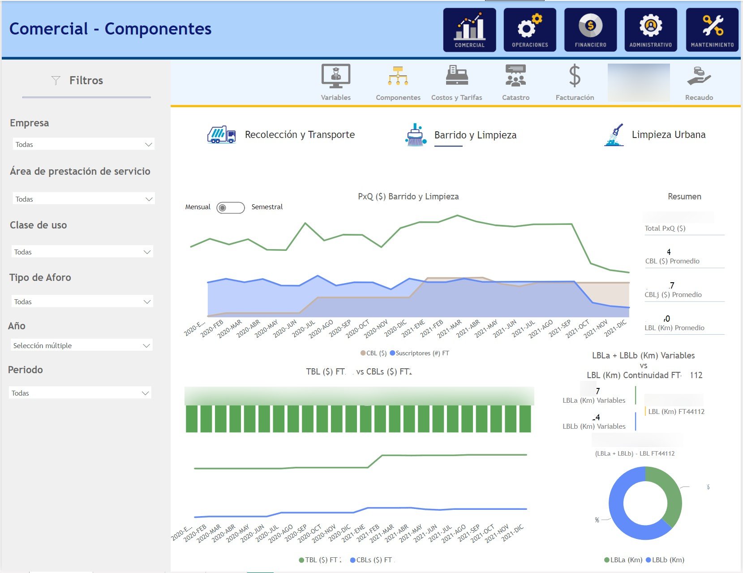The width and height of the screenshot is (743, 573).
Task: Open the Recaudo hand-coins icon
Action: [x=699, y=76]
